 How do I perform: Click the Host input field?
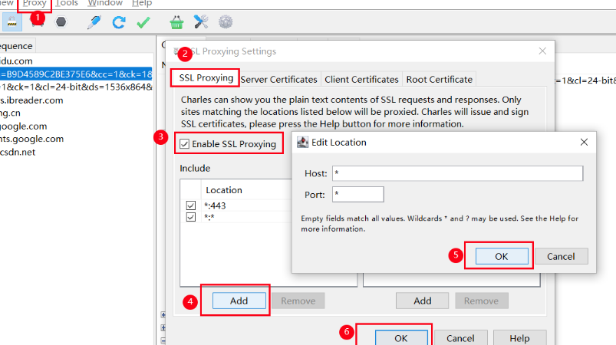point(458,173)
